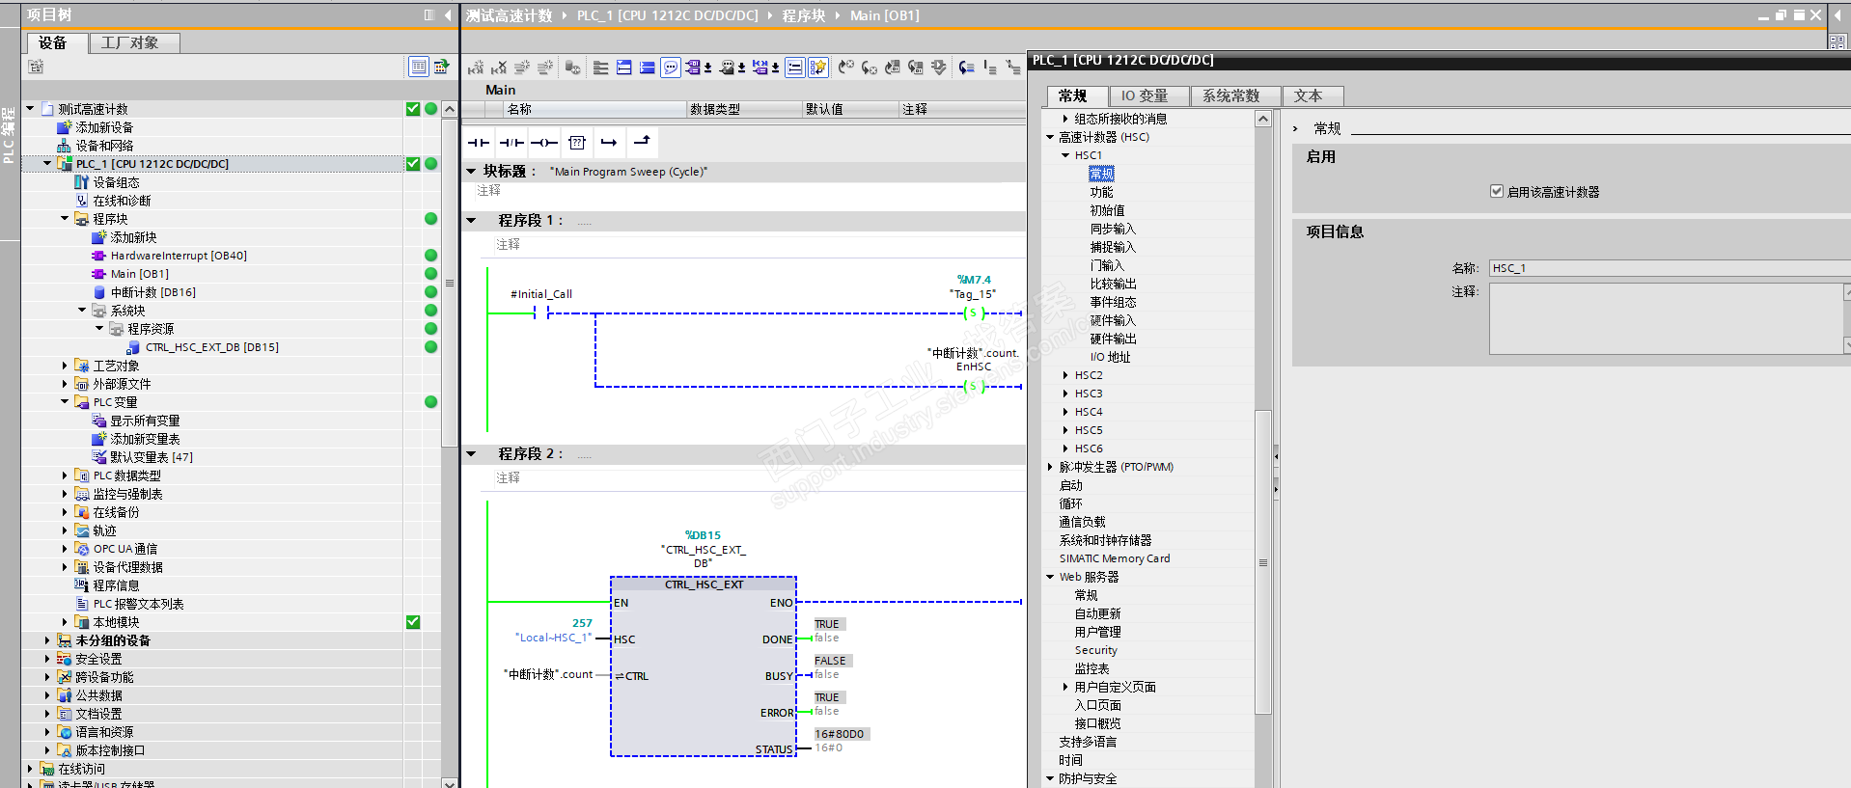Select 初始值 under HSC1
Screen dimensions: 1851x788
1107,210
